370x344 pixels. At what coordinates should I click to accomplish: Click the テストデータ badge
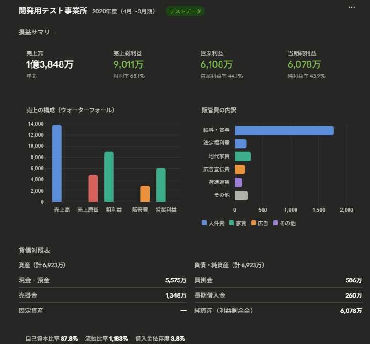tap(185, 11)
